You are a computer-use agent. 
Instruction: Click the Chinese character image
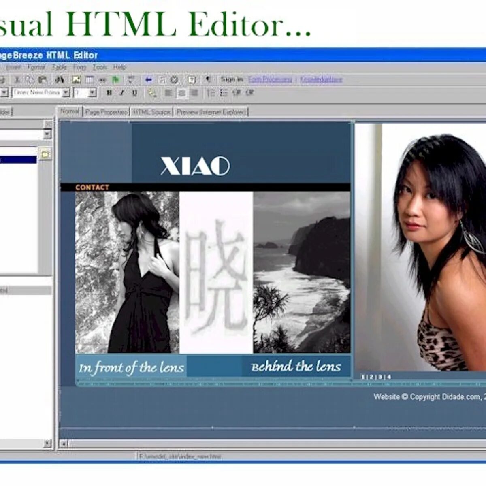click(x=216, y=272)
